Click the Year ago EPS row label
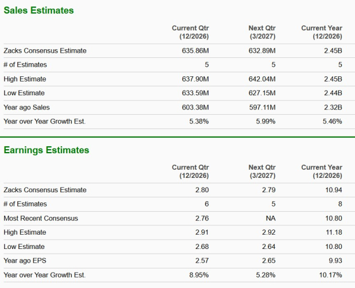This screenshot has height=288, width=355. [25, 260]
